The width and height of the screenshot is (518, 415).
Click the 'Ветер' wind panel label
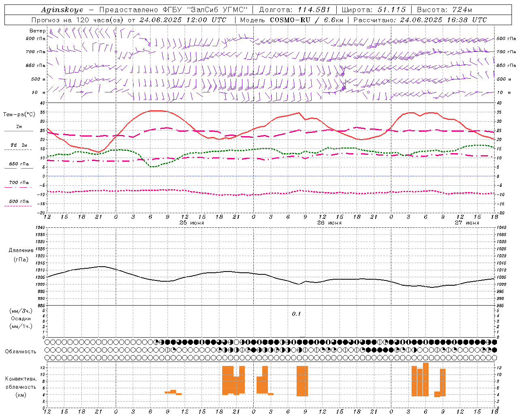coord(37,31)
